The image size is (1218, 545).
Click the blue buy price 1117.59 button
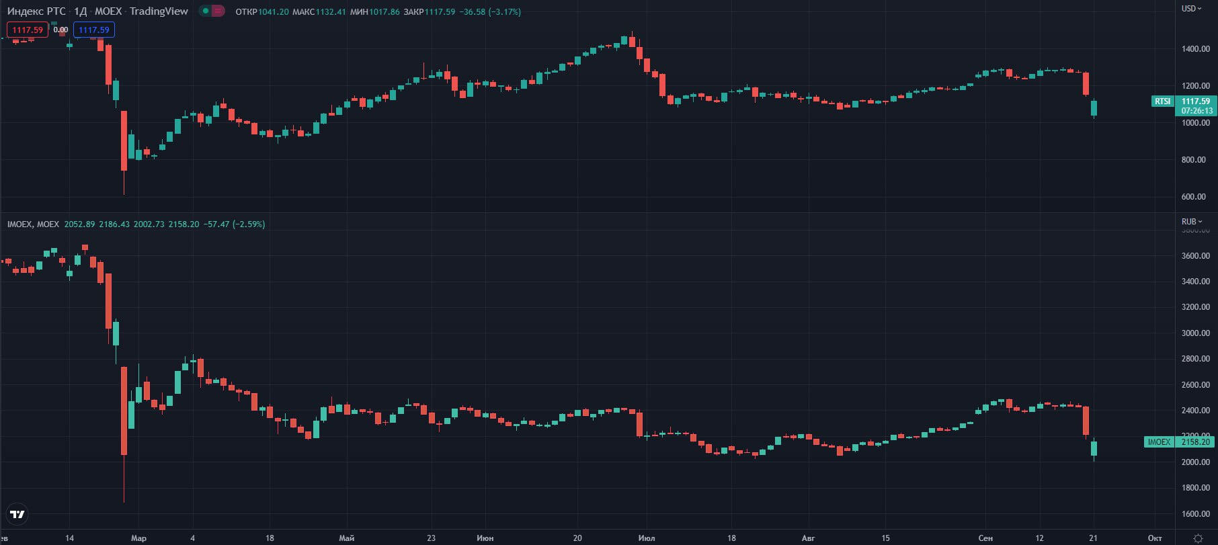coord(94,30)
